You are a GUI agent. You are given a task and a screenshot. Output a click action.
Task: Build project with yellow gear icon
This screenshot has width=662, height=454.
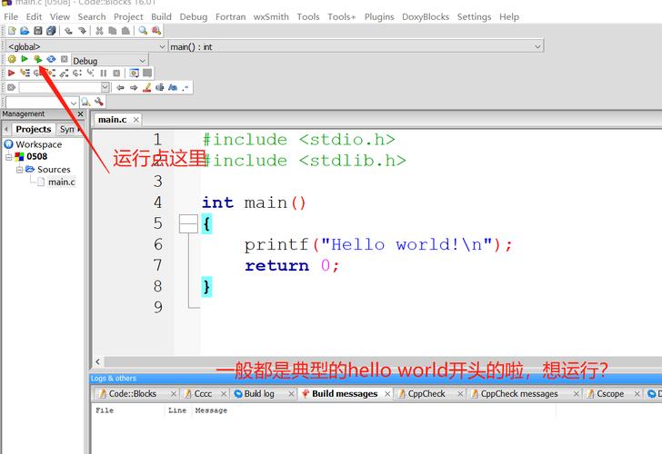[x=12, y=59]
